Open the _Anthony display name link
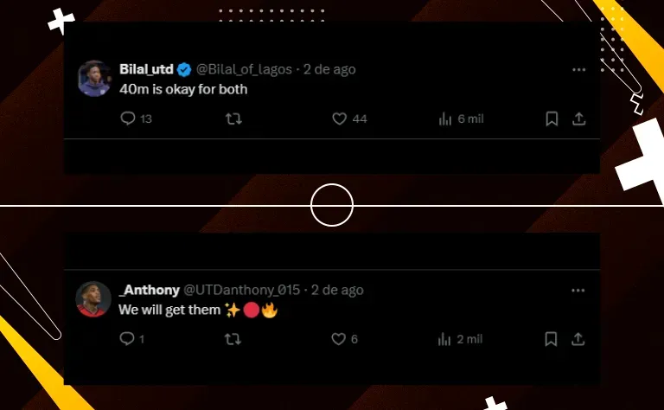 pyautogui.click(x=150, y=290)
